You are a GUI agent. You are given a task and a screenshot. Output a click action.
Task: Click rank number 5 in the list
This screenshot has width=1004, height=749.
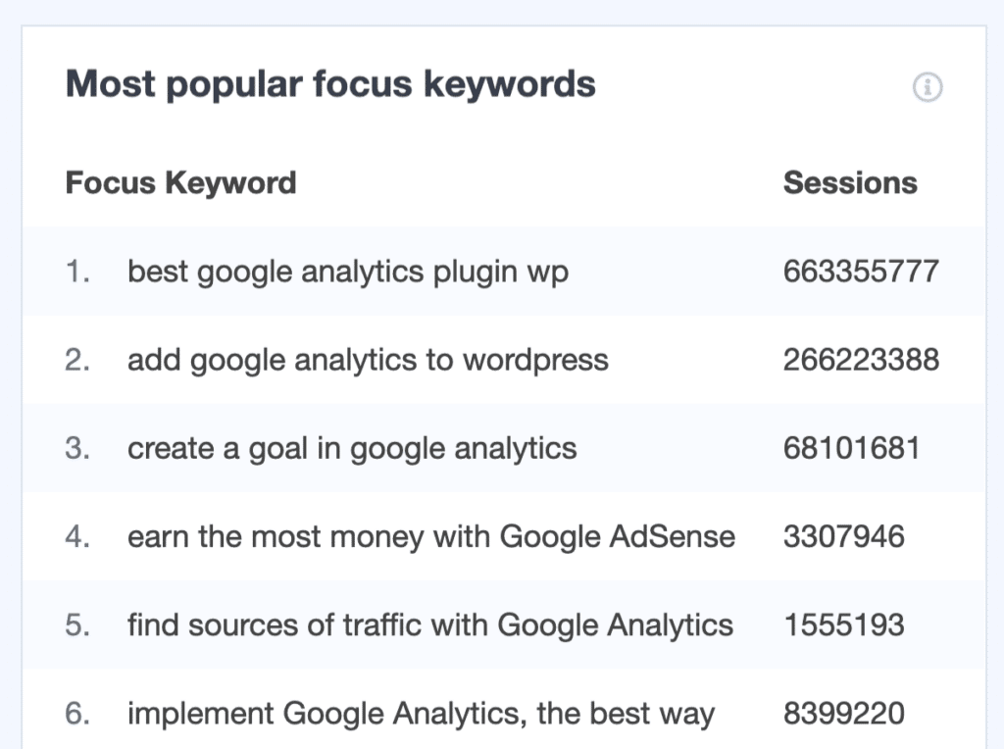click(x=77, y=624)
